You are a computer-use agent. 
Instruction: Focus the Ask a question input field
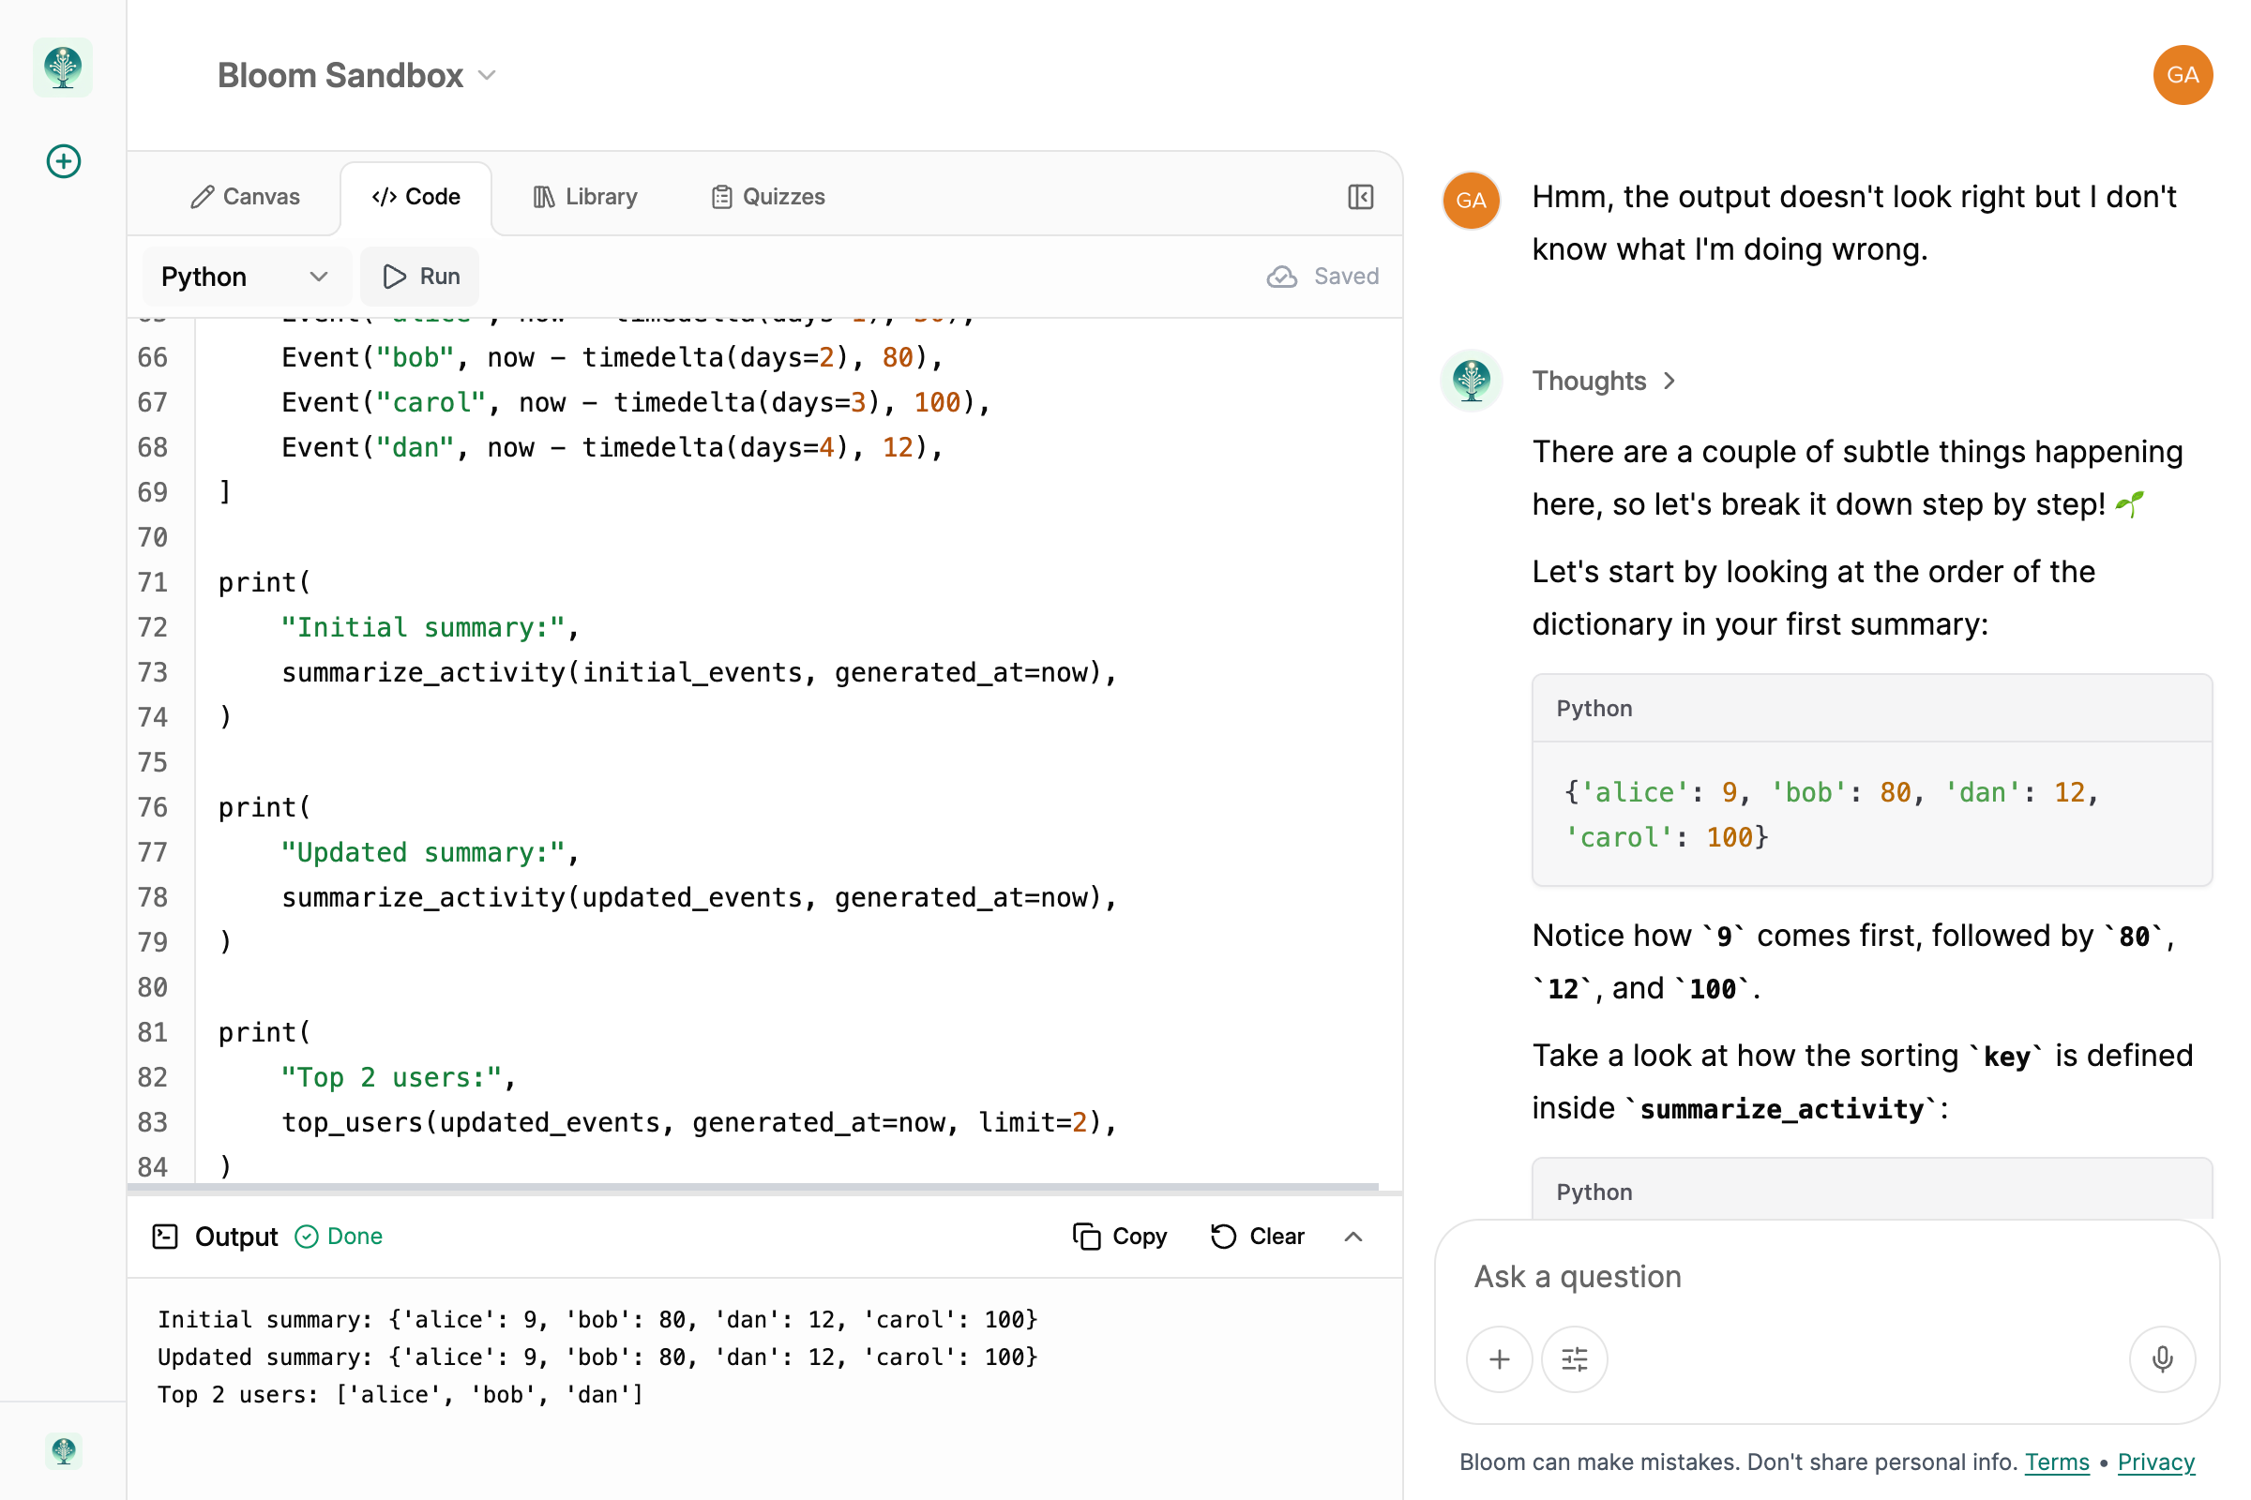1826,1276
